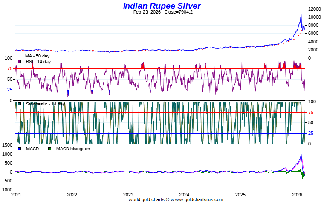Image resolution: width=324 pixels, height=202 pixels.
Task: Click the MACD histogram legend label
Action: click(73, 149)
